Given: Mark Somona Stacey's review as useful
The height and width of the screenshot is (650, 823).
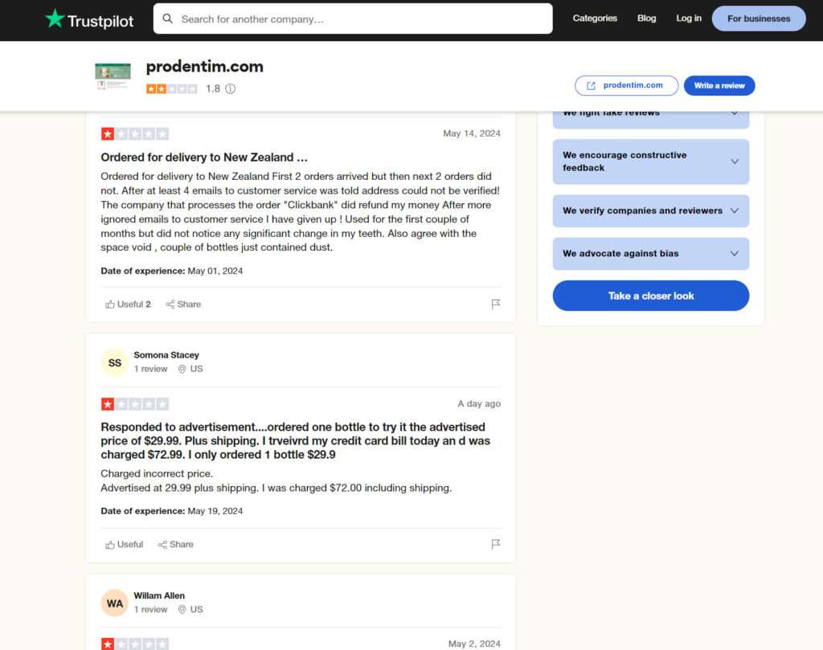Looking at the screenshot, I should pyautogui.click(x=124, y=545).
